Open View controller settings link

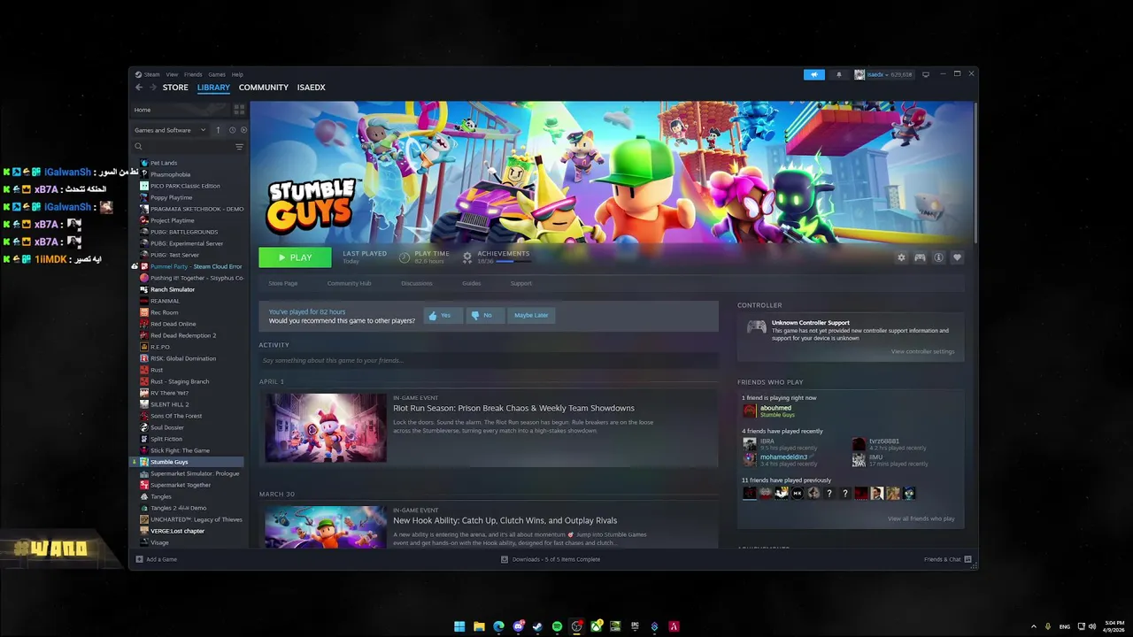point(922,351)
